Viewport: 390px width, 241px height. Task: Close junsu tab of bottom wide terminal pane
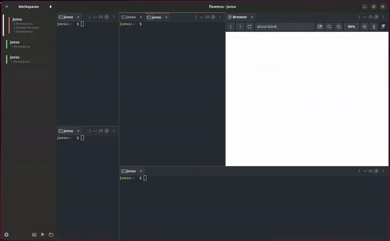click(x=141, y=171)
